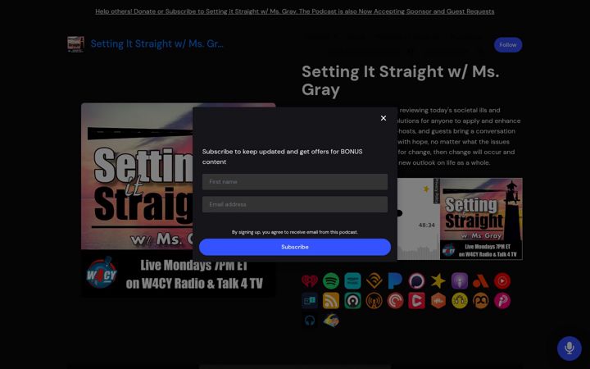Open the orange RSS feed icon
The image size is (590, 369).
[x=331, y=301]
